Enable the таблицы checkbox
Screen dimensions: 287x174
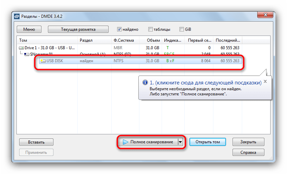(x=150, y=29)
